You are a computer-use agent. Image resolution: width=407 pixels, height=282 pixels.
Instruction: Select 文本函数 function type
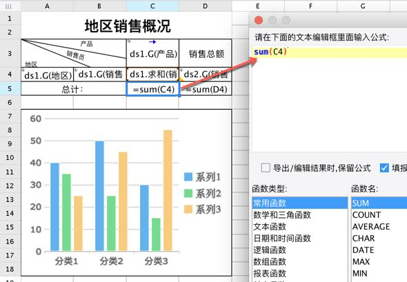[300, 226]
